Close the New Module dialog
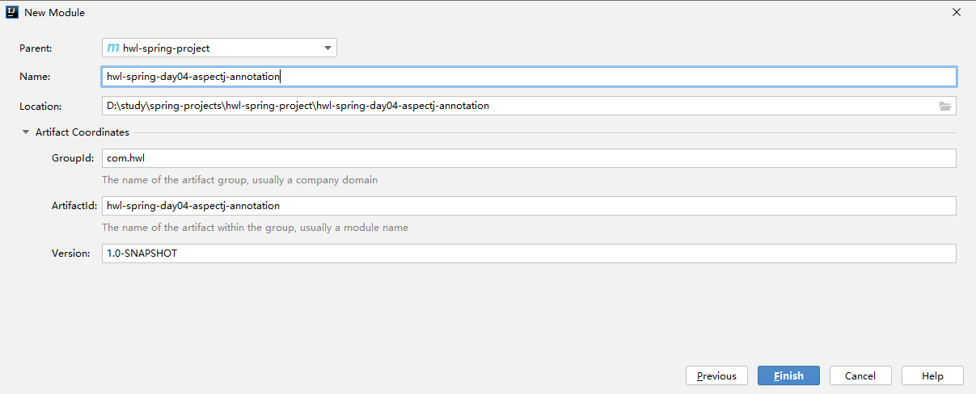976x394 pixels. pyautogui.click(x=957, y=12)
